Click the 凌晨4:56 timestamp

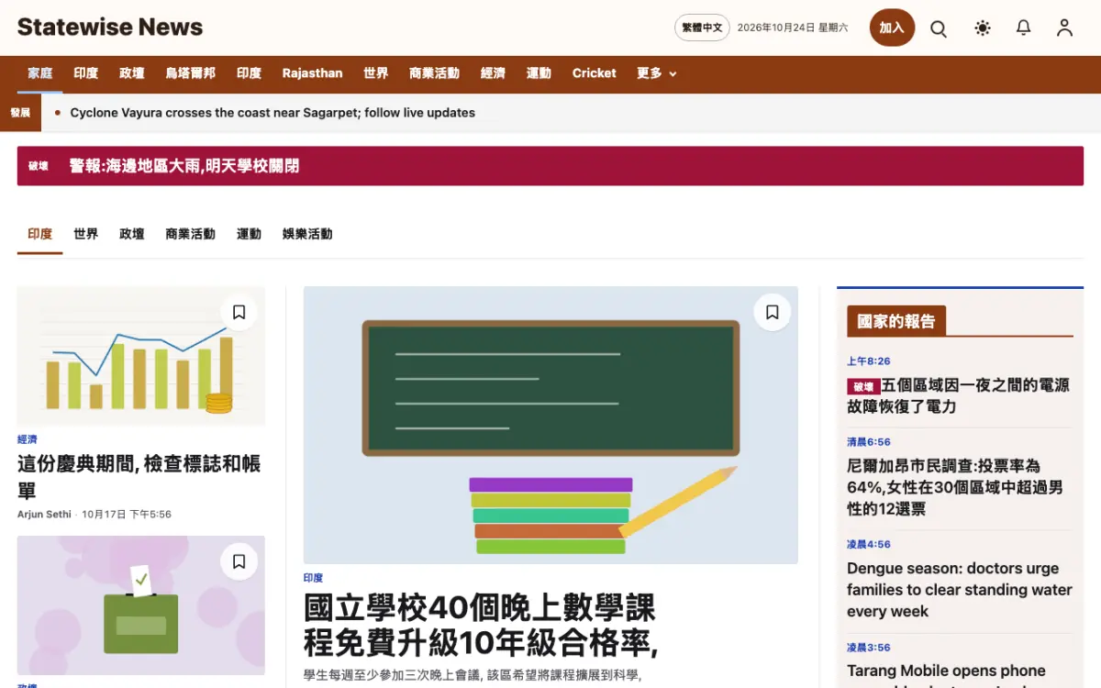click(868, 545)
